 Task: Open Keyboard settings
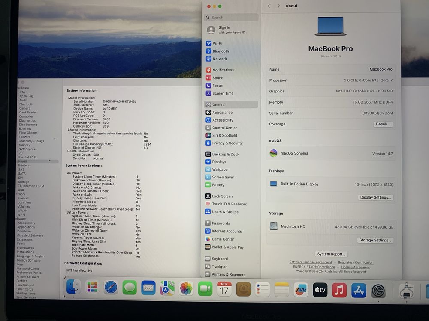click(216, 259)
